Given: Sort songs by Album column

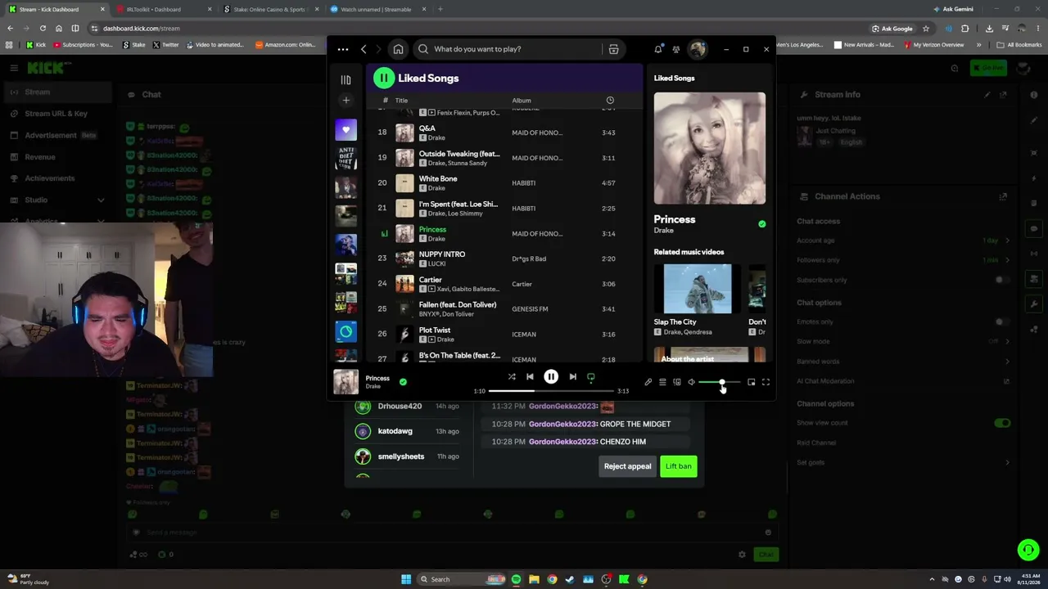Looking at the screenshot, I should [x=522, y=101].
